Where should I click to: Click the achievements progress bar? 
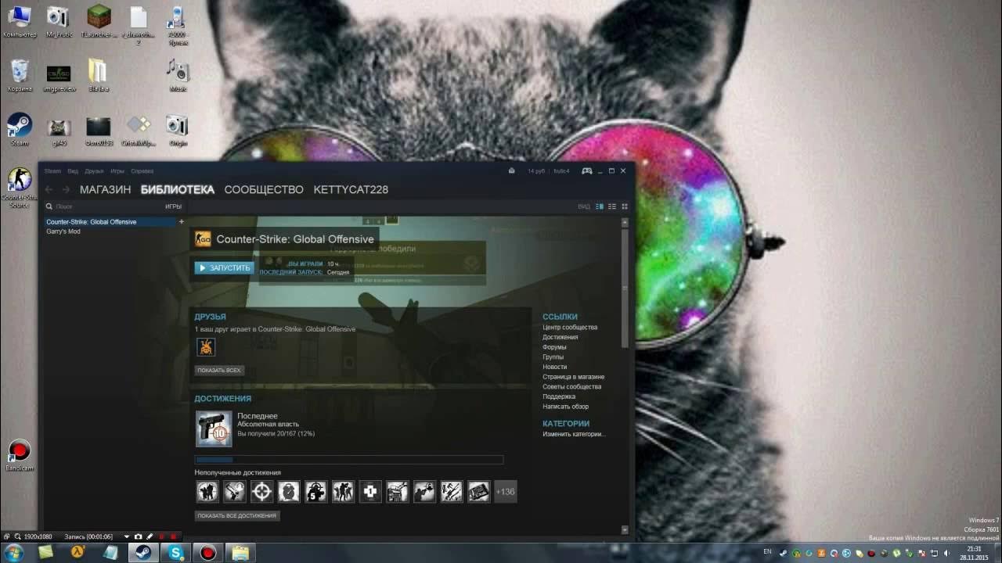pyautogui.click(x=349, y=460)
